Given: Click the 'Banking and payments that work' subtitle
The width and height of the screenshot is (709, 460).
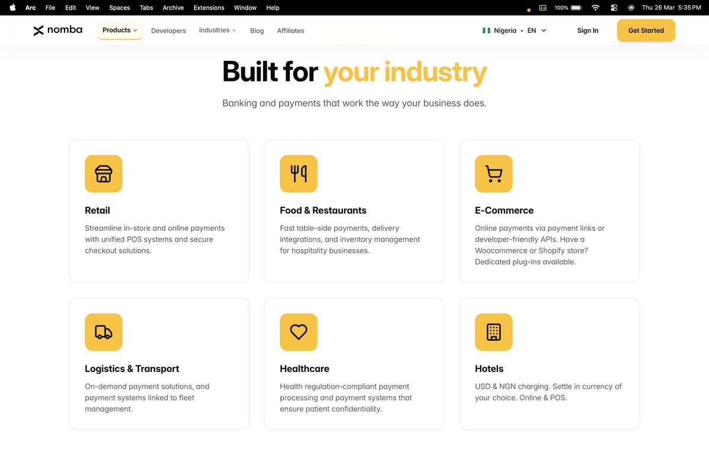Looking at the screenshot, I should [355, 103].
